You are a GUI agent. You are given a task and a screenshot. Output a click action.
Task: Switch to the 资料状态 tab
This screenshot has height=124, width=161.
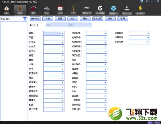pos(35,19)
